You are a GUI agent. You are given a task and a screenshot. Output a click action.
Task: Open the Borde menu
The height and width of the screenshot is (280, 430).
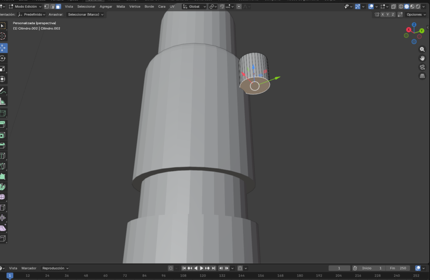pos(149,7)
